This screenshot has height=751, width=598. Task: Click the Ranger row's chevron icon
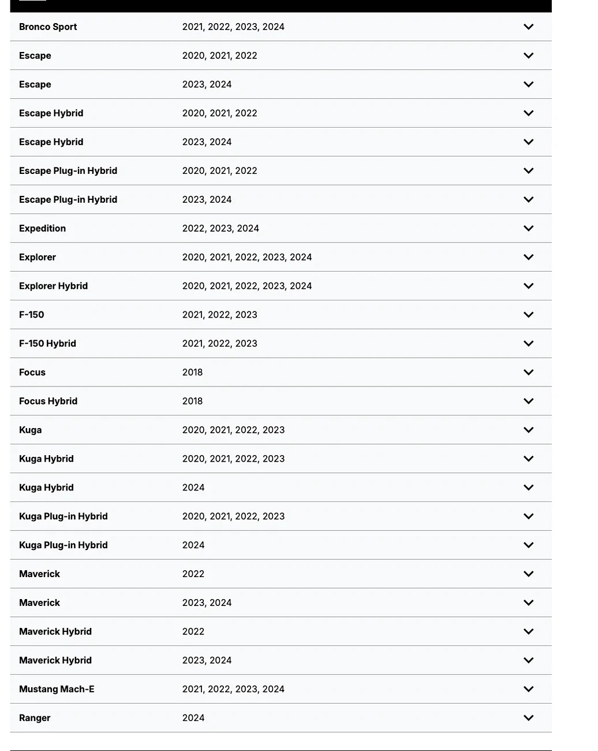pos(528,718)
